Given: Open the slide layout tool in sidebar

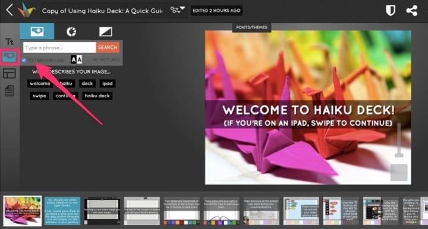Looking at the screenshot, I should tap(10, 74).
